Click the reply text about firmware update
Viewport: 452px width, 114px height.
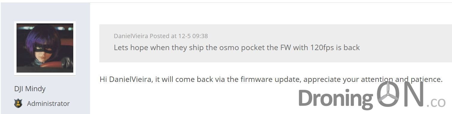271,80
